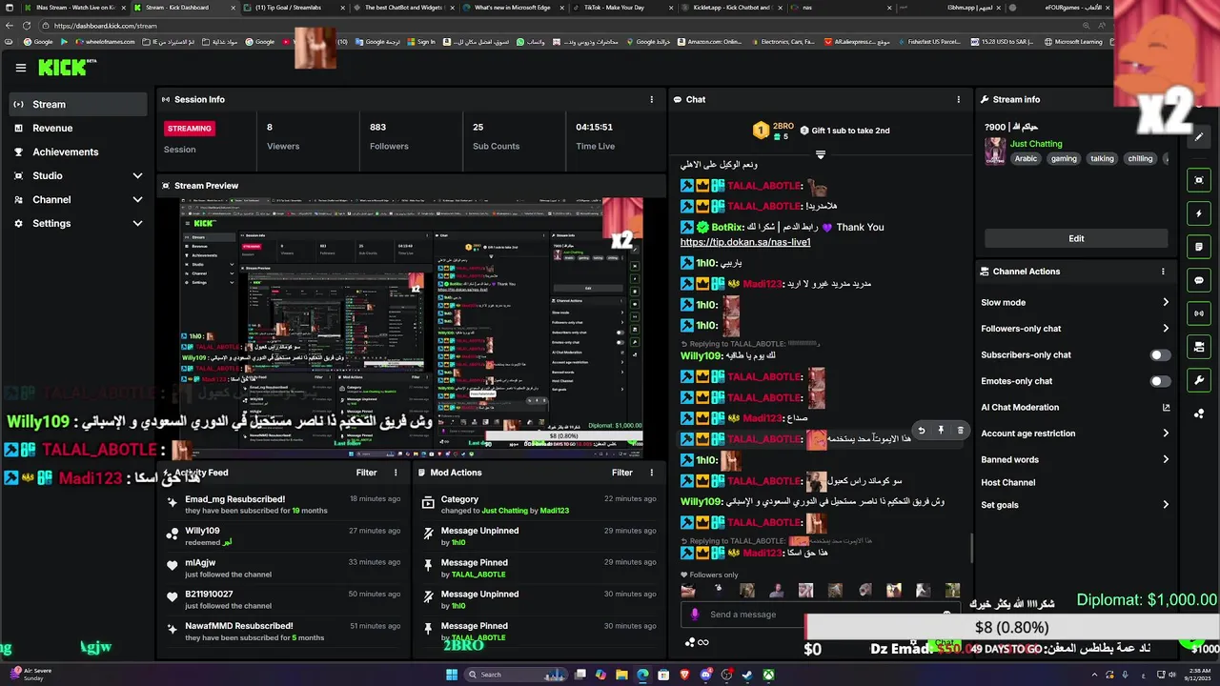Open Account age restriction settings
Screen dimensions: 1220x686
[1075, 434]
